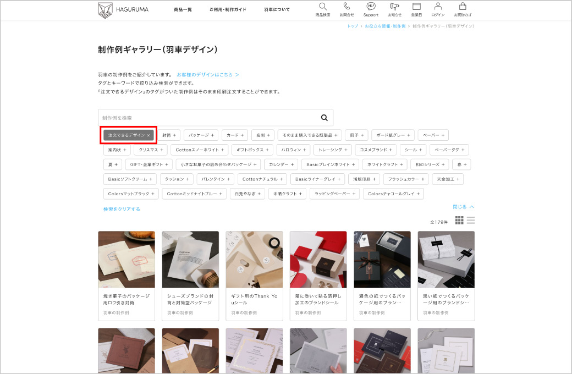Image resolution: width=572 pixels, height=374 pixels.
Task: Click the 検索をクリアする link
Action: tap(122, 209)
